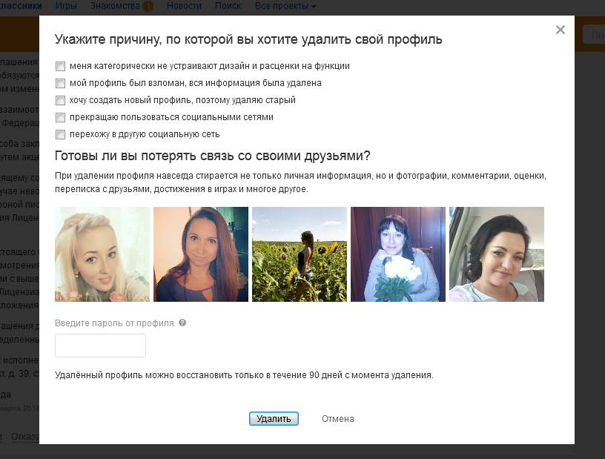This screenshot has height=459, width=605.
Task: Open the Игры menu item
Action: [x=66, y=6]
